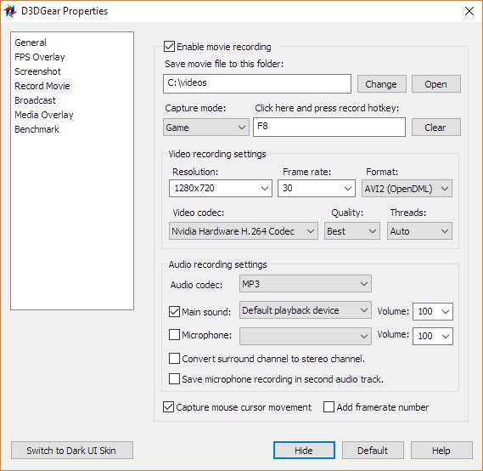The image size is (483, 471).
Task: Open the Threads dropdown
Action: 419,230
